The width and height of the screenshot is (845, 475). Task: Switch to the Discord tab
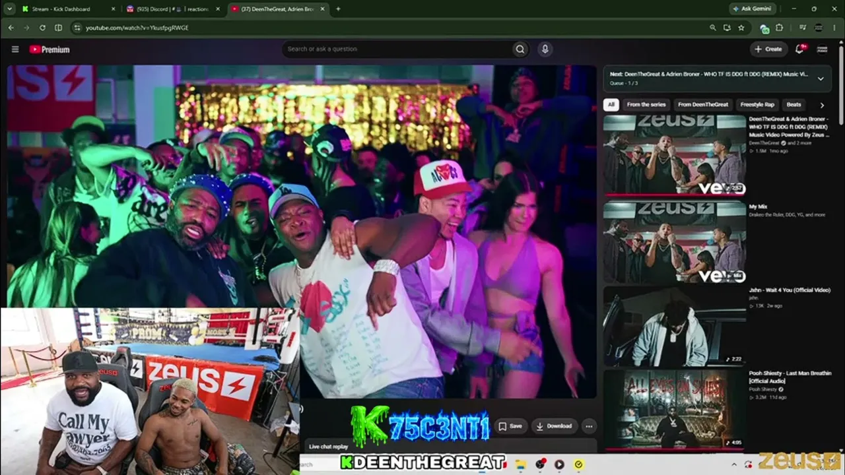pos(174,9)
